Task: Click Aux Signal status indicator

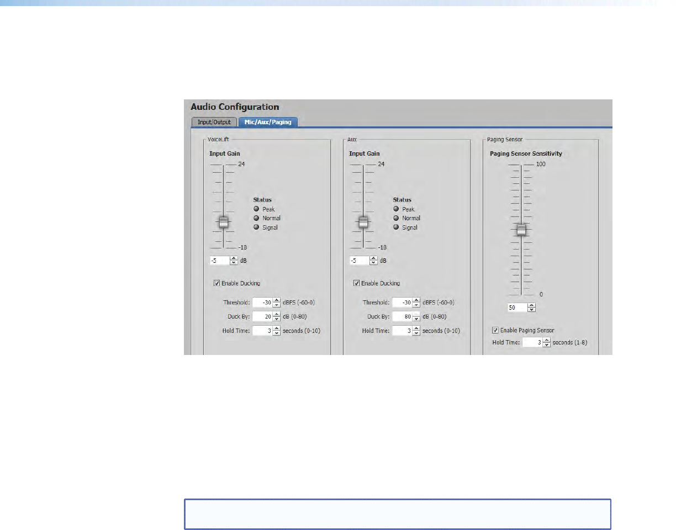Action: [x=396, y=227]
